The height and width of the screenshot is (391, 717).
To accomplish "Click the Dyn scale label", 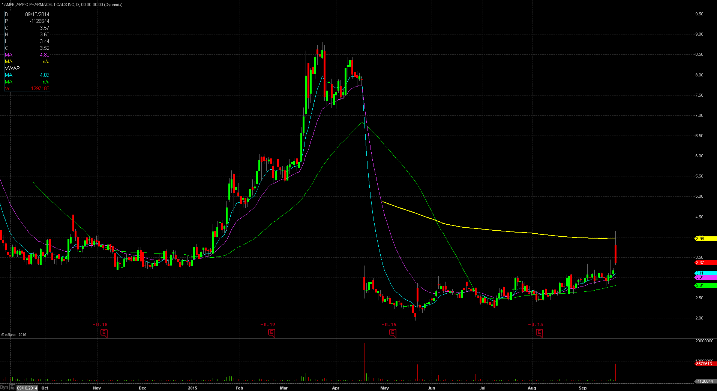I will 4,388.
